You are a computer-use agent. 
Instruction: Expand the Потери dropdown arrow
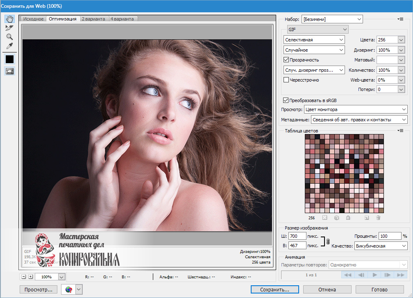(x=401, y=89)
